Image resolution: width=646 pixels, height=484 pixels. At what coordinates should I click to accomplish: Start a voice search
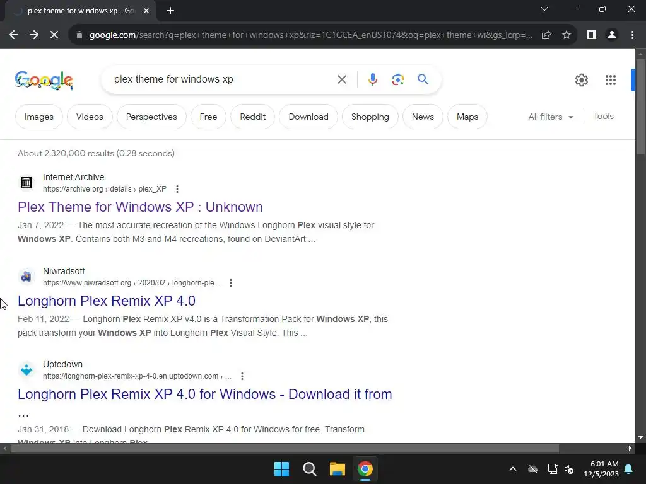pyautogui.click(x=372, y=79)
